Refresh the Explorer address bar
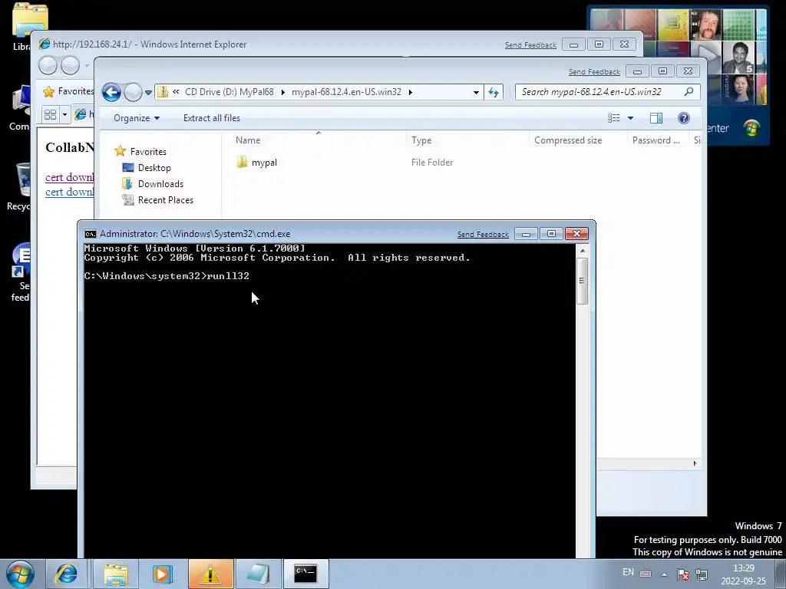The image size is (786, 589). point(494,92)
